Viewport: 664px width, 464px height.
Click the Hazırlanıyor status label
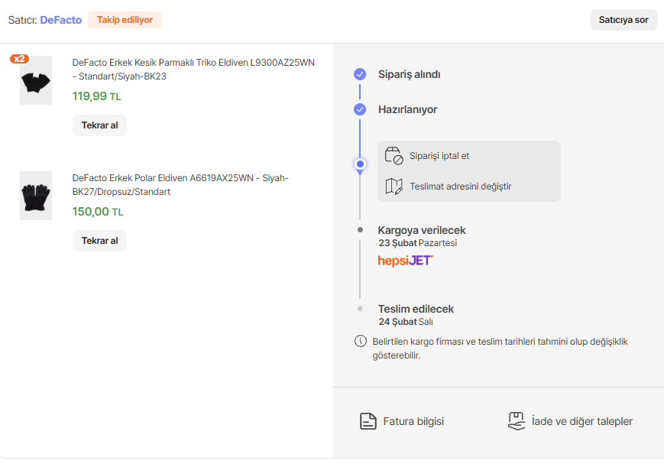click(x=407, y=109)
